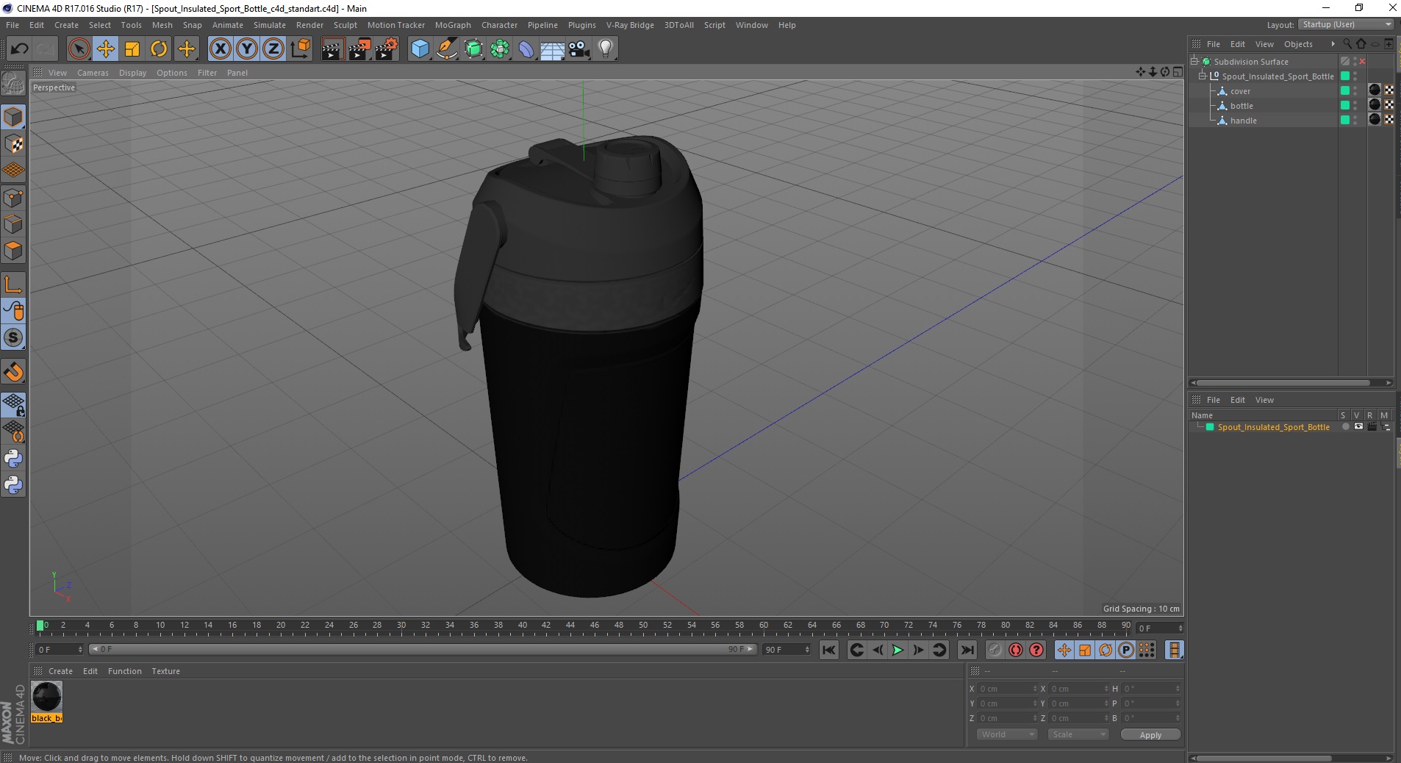1401x763 pixels.
Task: Open the Scale mode dropdown
Action: point(1078,734)
